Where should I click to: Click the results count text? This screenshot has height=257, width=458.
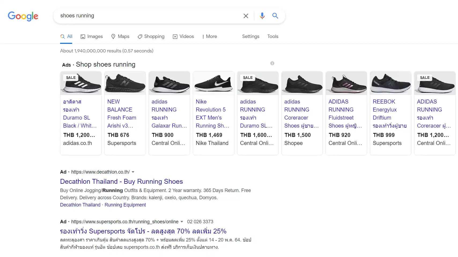coord(107,51)
